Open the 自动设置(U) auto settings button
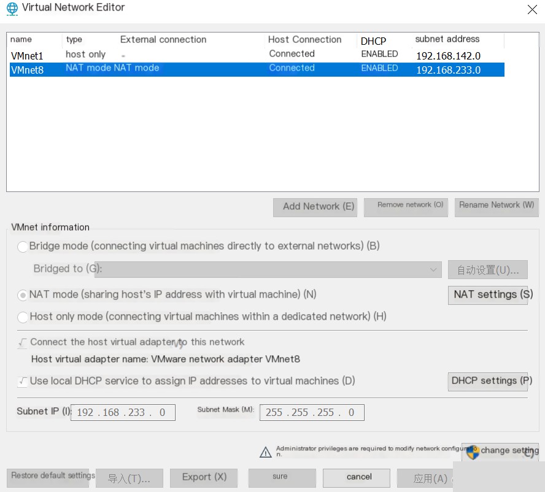The image size is (545, 492). tap(488, 270)
